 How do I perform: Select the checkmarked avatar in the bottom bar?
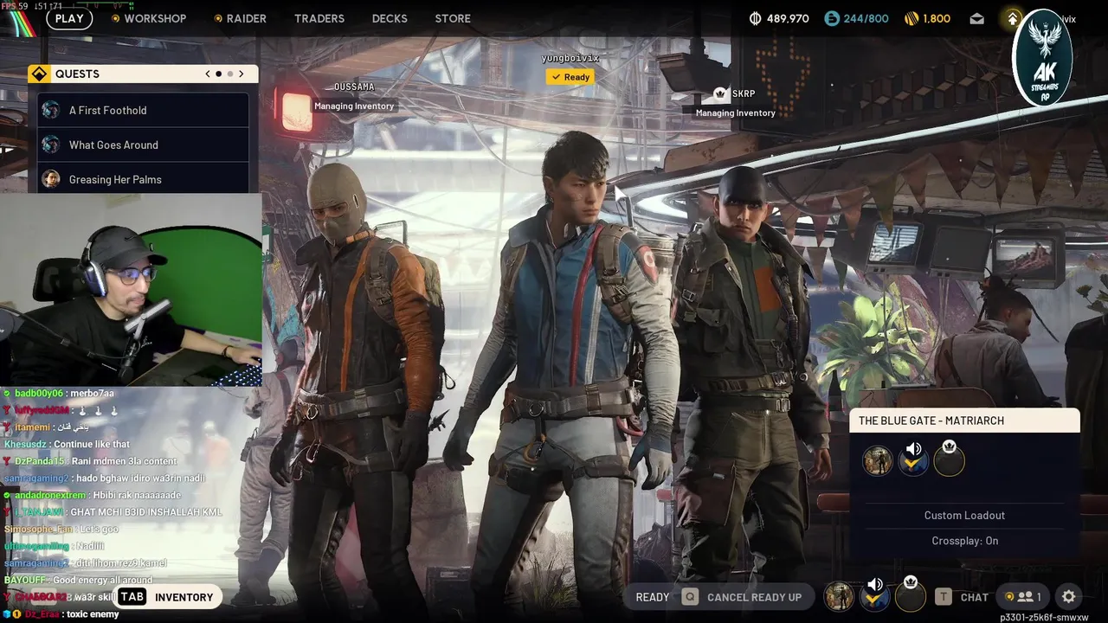point(874,597)
